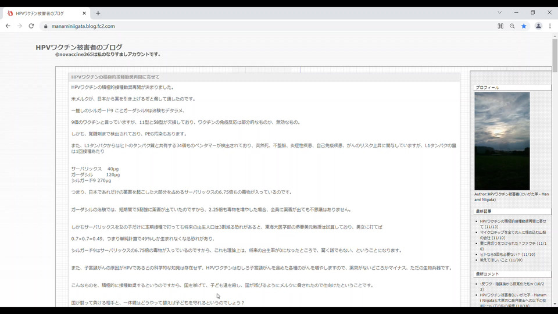Open the Chrome profile avatar
Image resolution: width=558 pixels, height=314 pixels.
tap(538, 26)
